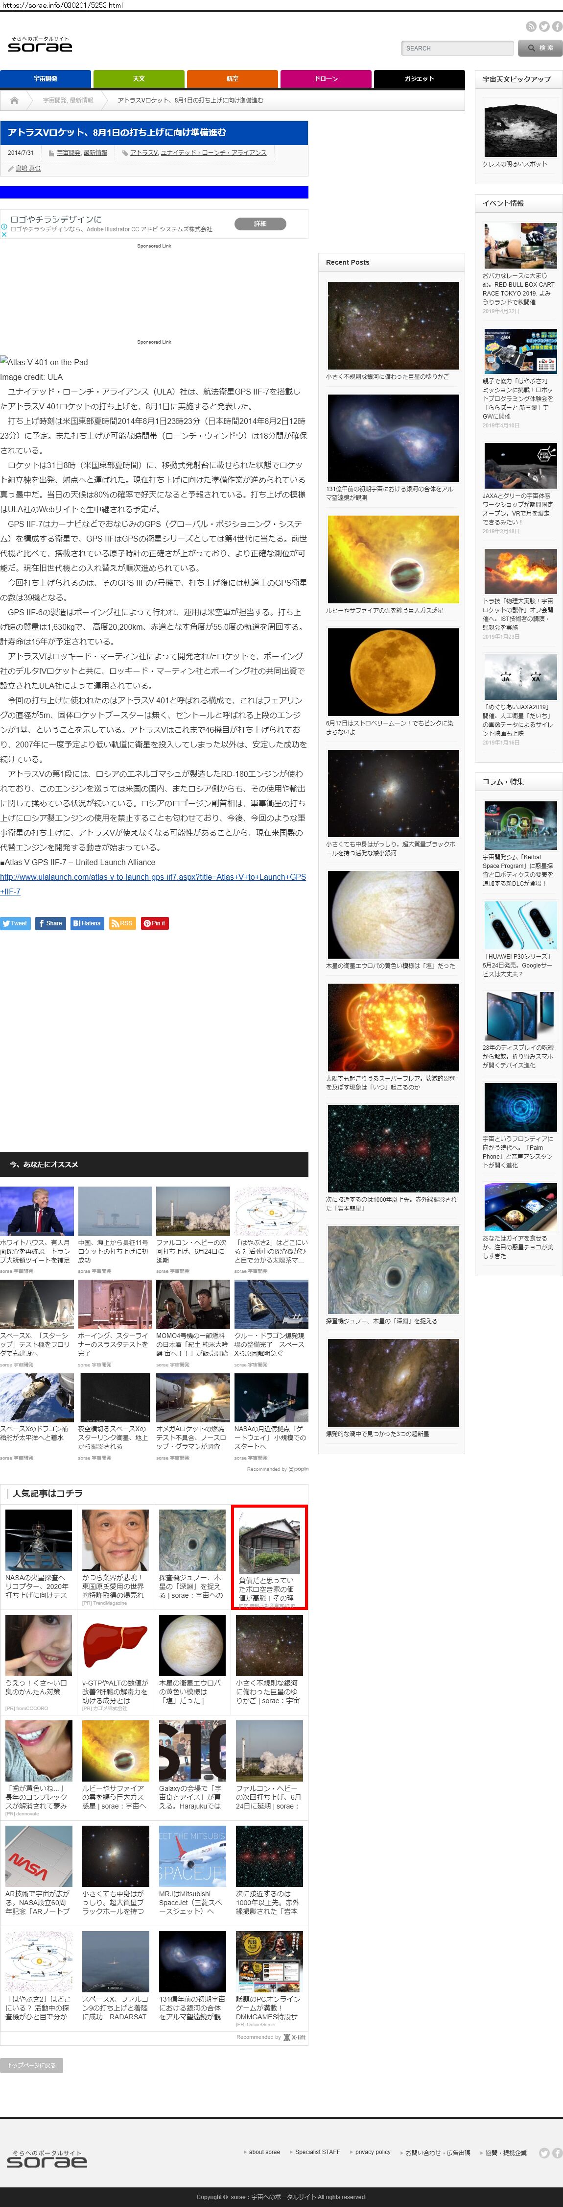Click the Twitter icon in the footer
This screenshot has width=563, height=2207.
(544, 2152)
